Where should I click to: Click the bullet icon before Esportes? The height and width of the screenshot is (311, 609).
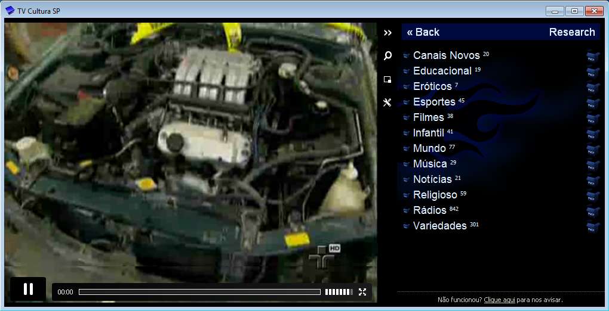(406, 102)
